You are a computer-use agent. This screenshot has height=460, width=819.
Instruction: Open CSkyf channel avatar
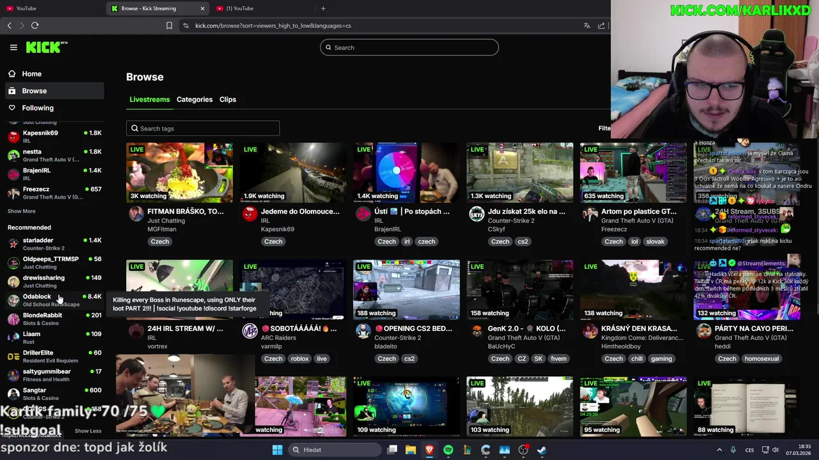(476, 214)
